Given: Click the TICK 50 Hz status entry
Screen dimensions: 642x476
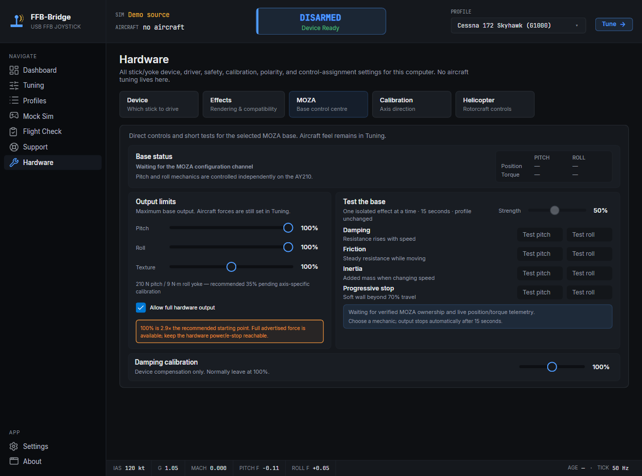Looking at the screenshot, I should [x=613, y=468].
